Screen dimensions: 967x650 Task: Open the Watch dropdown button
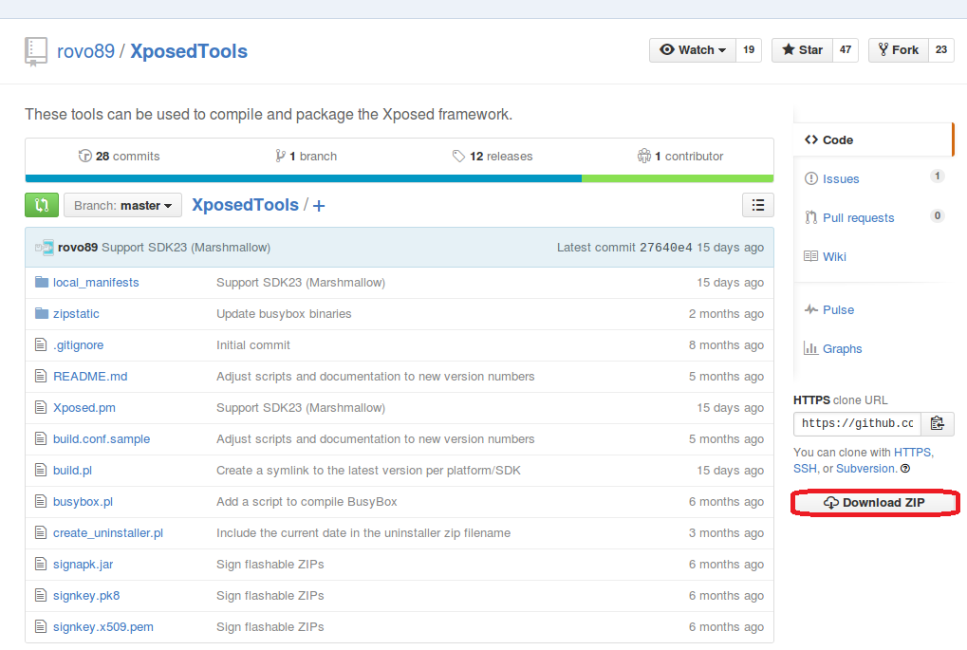click(693, 50)
